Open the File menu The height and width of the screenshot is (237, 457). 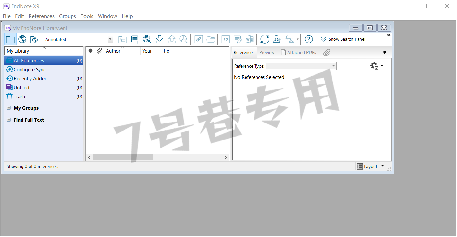click(6, 16)
